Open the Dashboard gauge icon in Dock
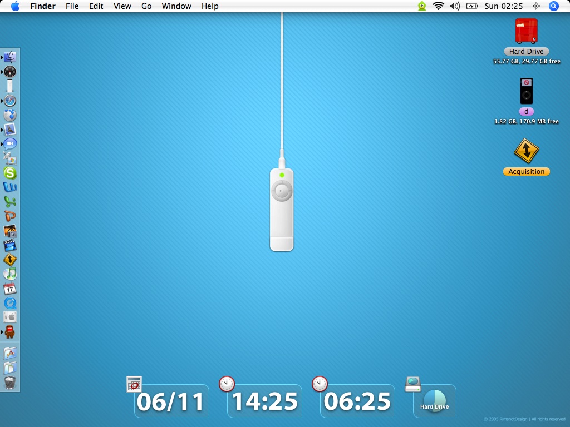This screenshot has width=570, height=427. pos(10,72)
